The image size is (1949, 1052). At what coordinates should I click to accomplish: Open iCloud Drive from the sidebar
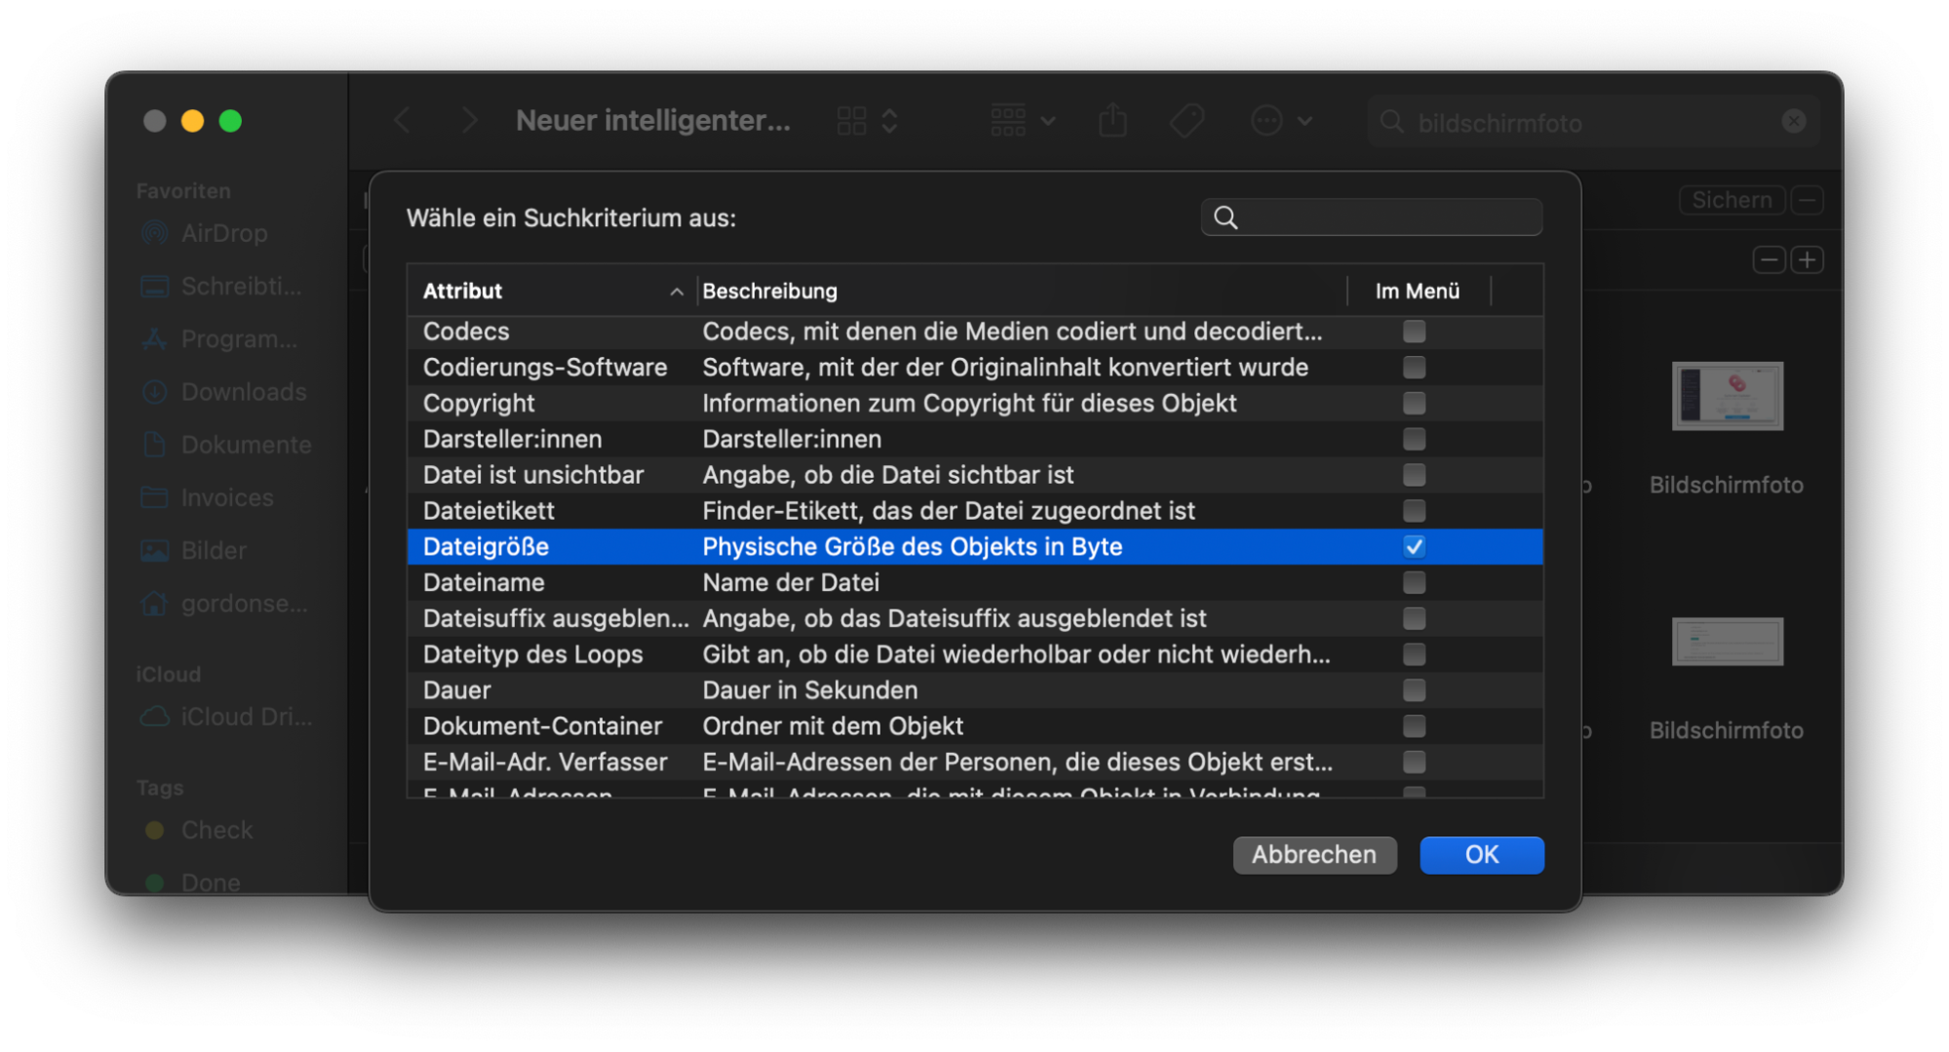point(244,717)
